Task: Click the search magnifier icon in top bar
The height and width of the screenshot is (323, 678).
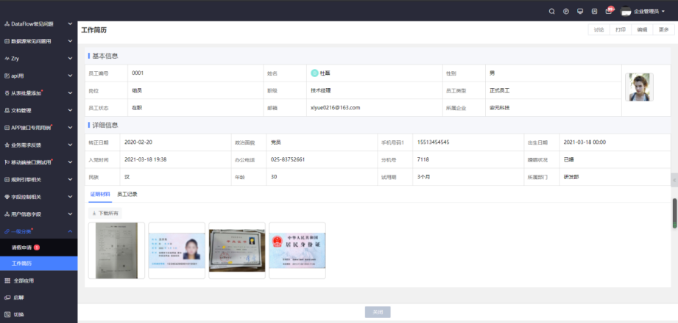Action: [552, 11]
